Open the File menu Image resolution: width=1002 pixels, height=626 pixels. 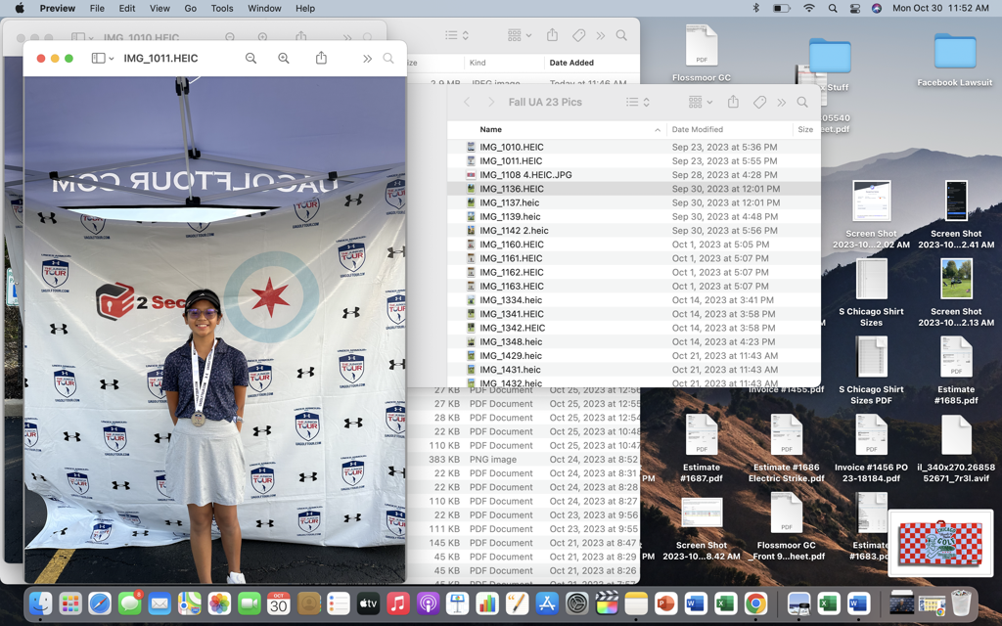tap(97, 8)
